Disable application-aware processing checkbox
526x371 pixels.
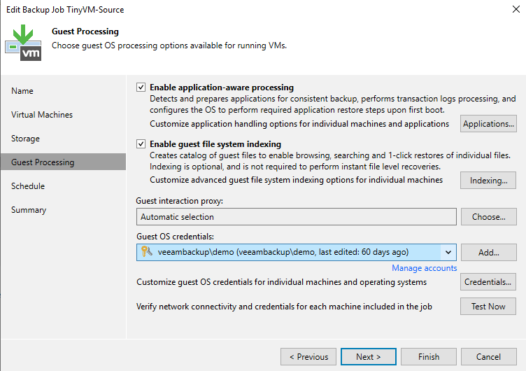coord(141,87)
